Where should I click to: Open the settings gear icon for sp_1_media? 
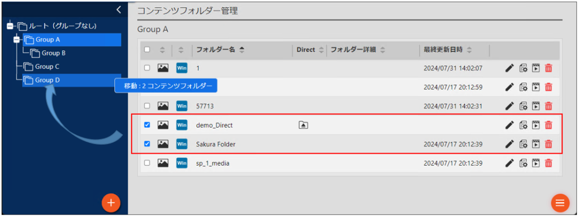click(x=523, y=163)
